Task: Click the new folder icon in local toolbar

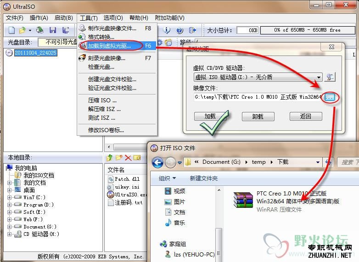Action: tap(119, 158)
